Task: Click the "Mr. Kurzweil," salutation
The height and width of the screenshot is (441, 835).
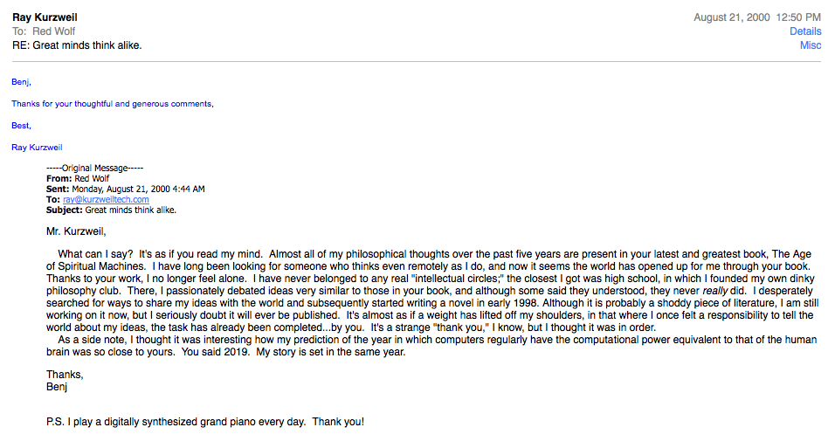Action: tap(76, 232)
